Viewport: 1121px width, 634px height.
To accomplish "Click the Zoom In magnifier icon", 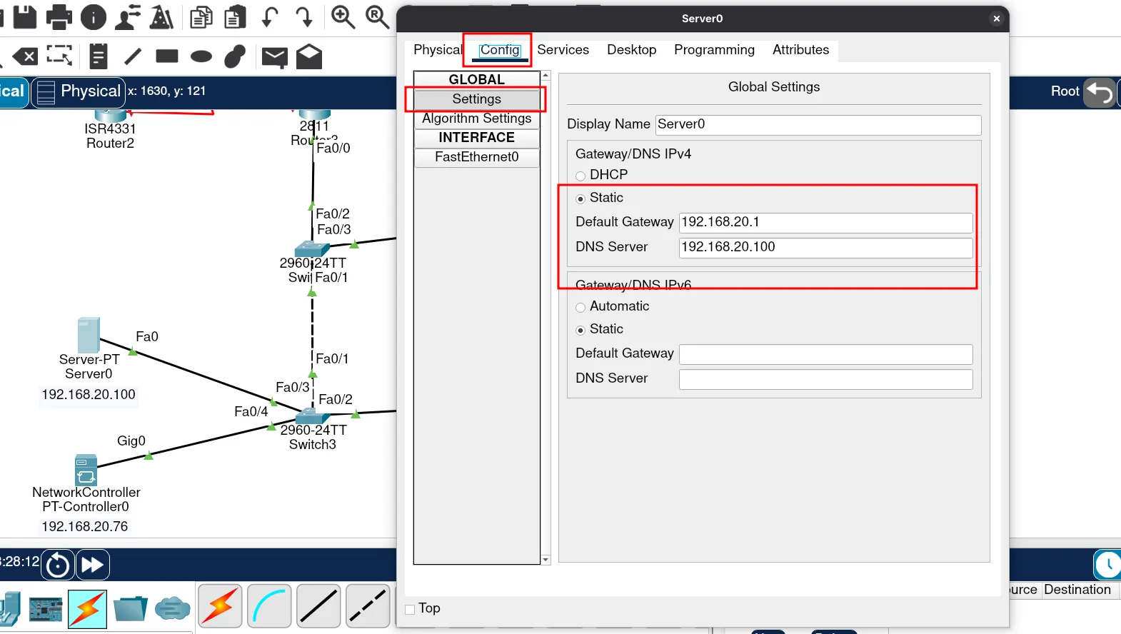I will coord(343,16).
